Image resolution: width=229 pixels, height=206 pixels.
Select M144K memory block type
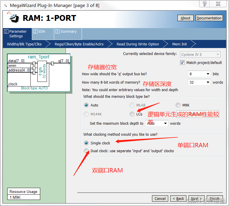click(x=86, y=114)
